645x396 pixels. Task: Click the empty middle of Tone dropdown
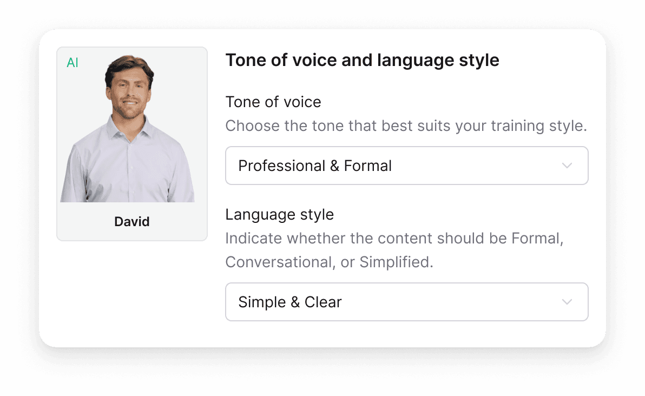coord(473,166)
